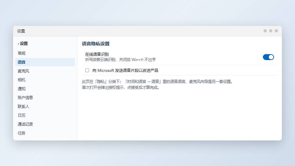Open the 相机 privacy page
Screen dimensions: 295x166
45,80
